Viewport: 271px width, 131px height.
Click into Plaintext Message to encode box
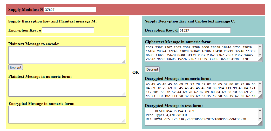point(67,55)
